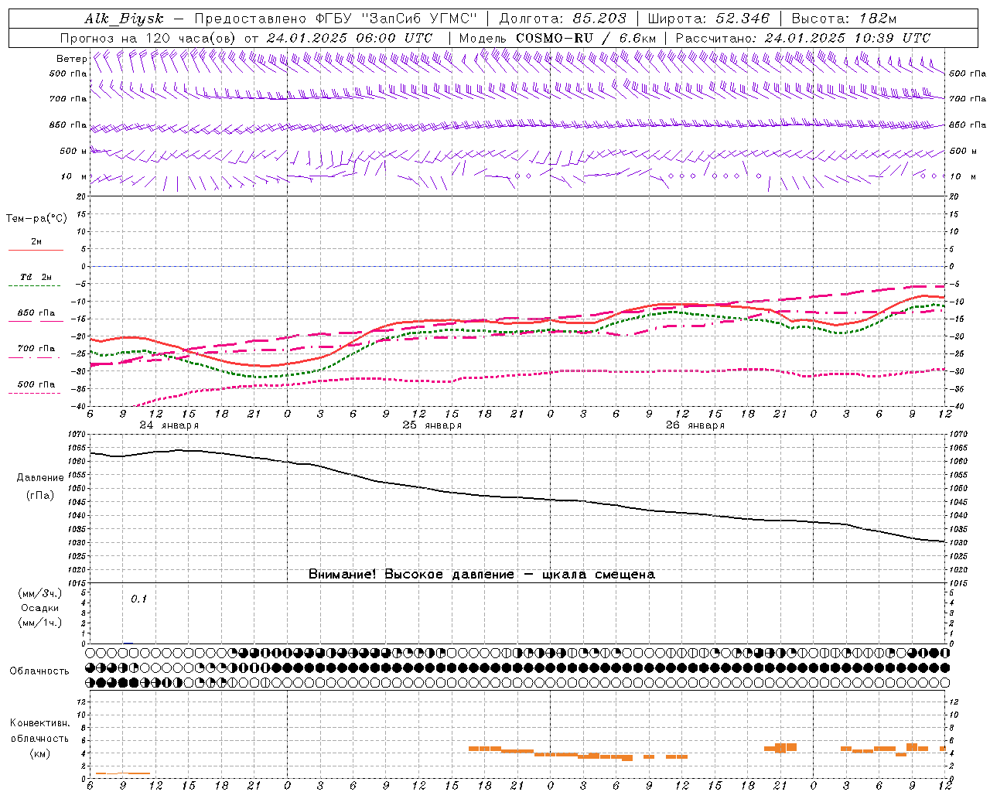The height and width of the screenshot is (792, 990).
Task: Click the dash-dot pink 700 гПа legend line
Action: [36, 357]
